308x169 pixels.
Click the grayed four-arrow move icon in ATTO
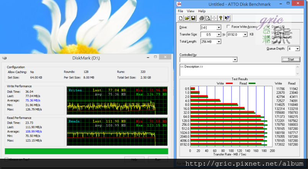point(214,18)
